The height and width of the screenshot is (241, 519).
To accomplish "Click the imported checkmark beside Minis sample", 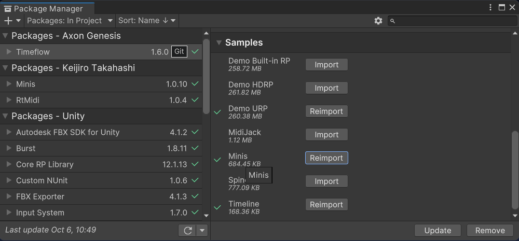I will click(217, 160).
